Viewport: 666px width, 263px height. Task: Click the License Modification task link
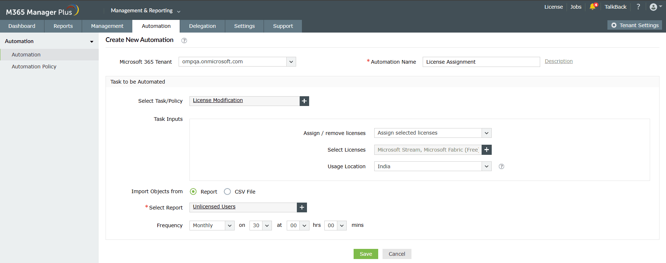point(218,100)
